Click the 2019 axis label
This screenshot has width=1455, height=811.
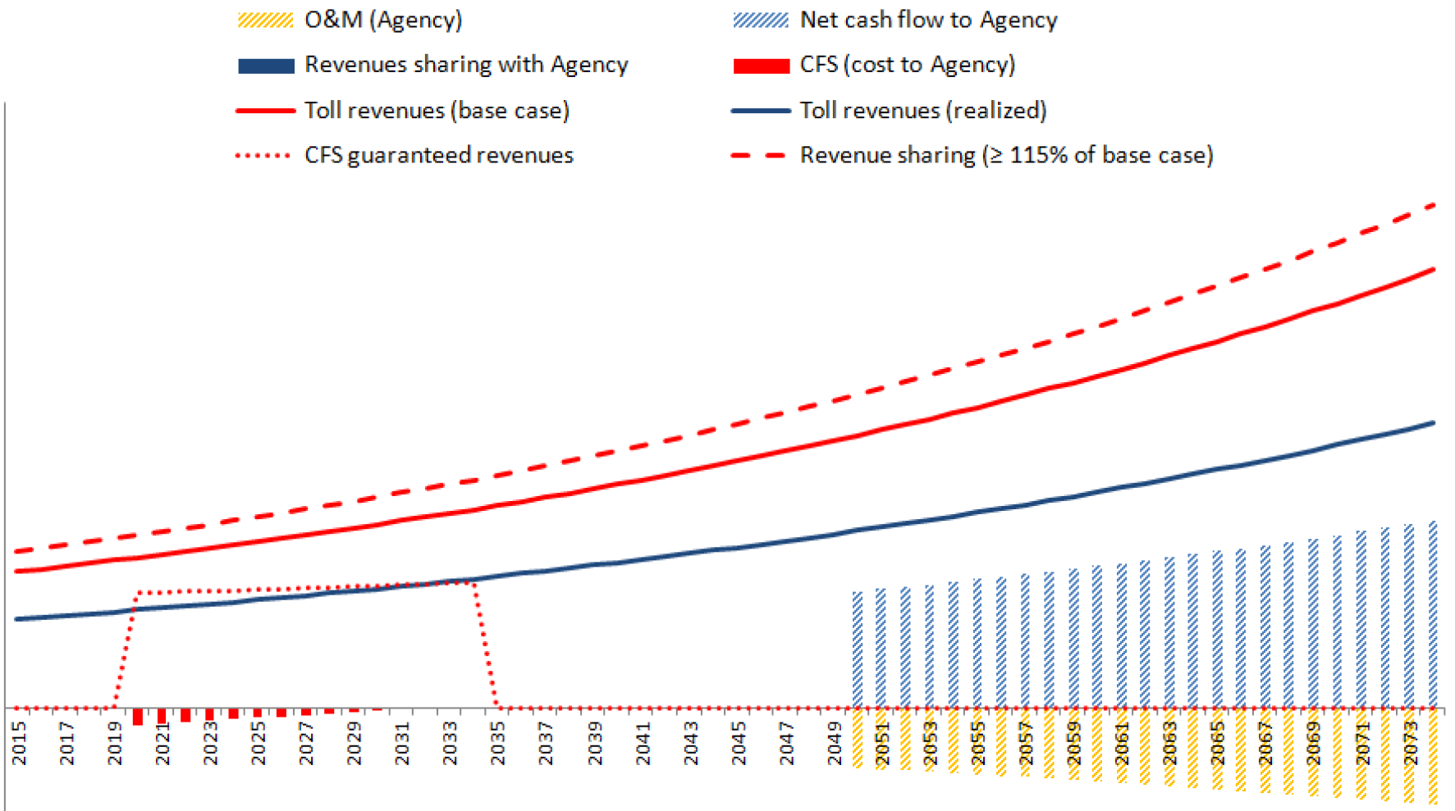coord(115,743)
